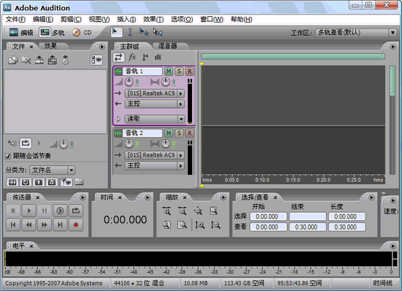Screen dimensions: 402x291
Task: Open the 效果(T) menu
Action: pyautogui.click(x=153, y=20)
